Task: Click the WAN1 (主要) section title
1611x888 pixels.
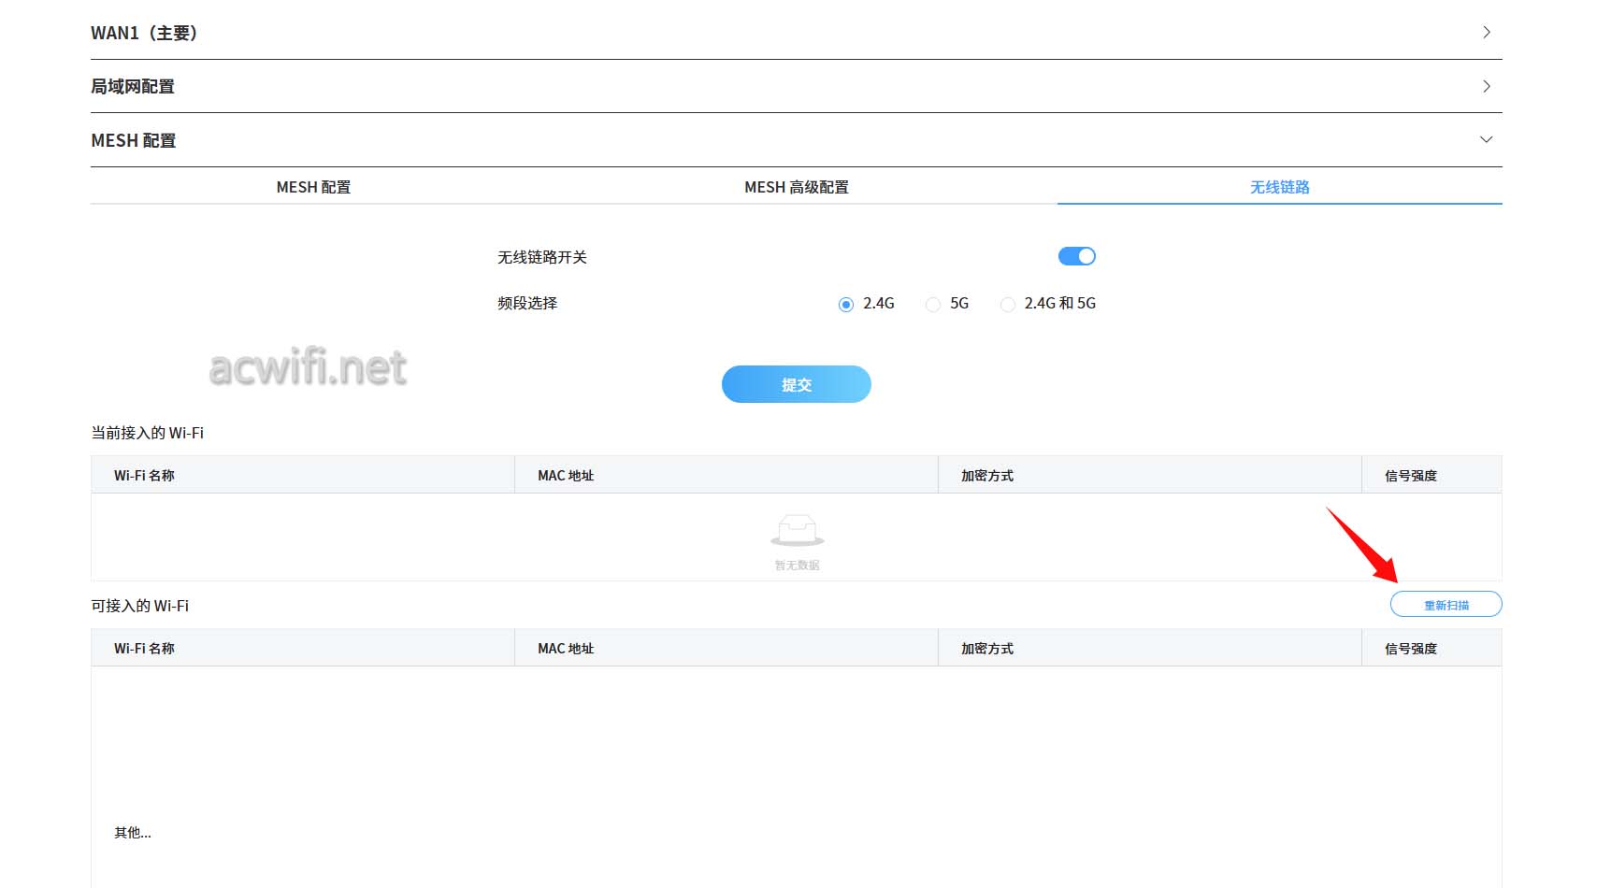Action: coord(144,33)
